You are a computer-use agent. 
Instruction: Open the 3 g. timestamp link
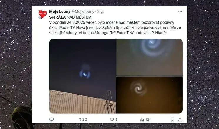(100, 11)
